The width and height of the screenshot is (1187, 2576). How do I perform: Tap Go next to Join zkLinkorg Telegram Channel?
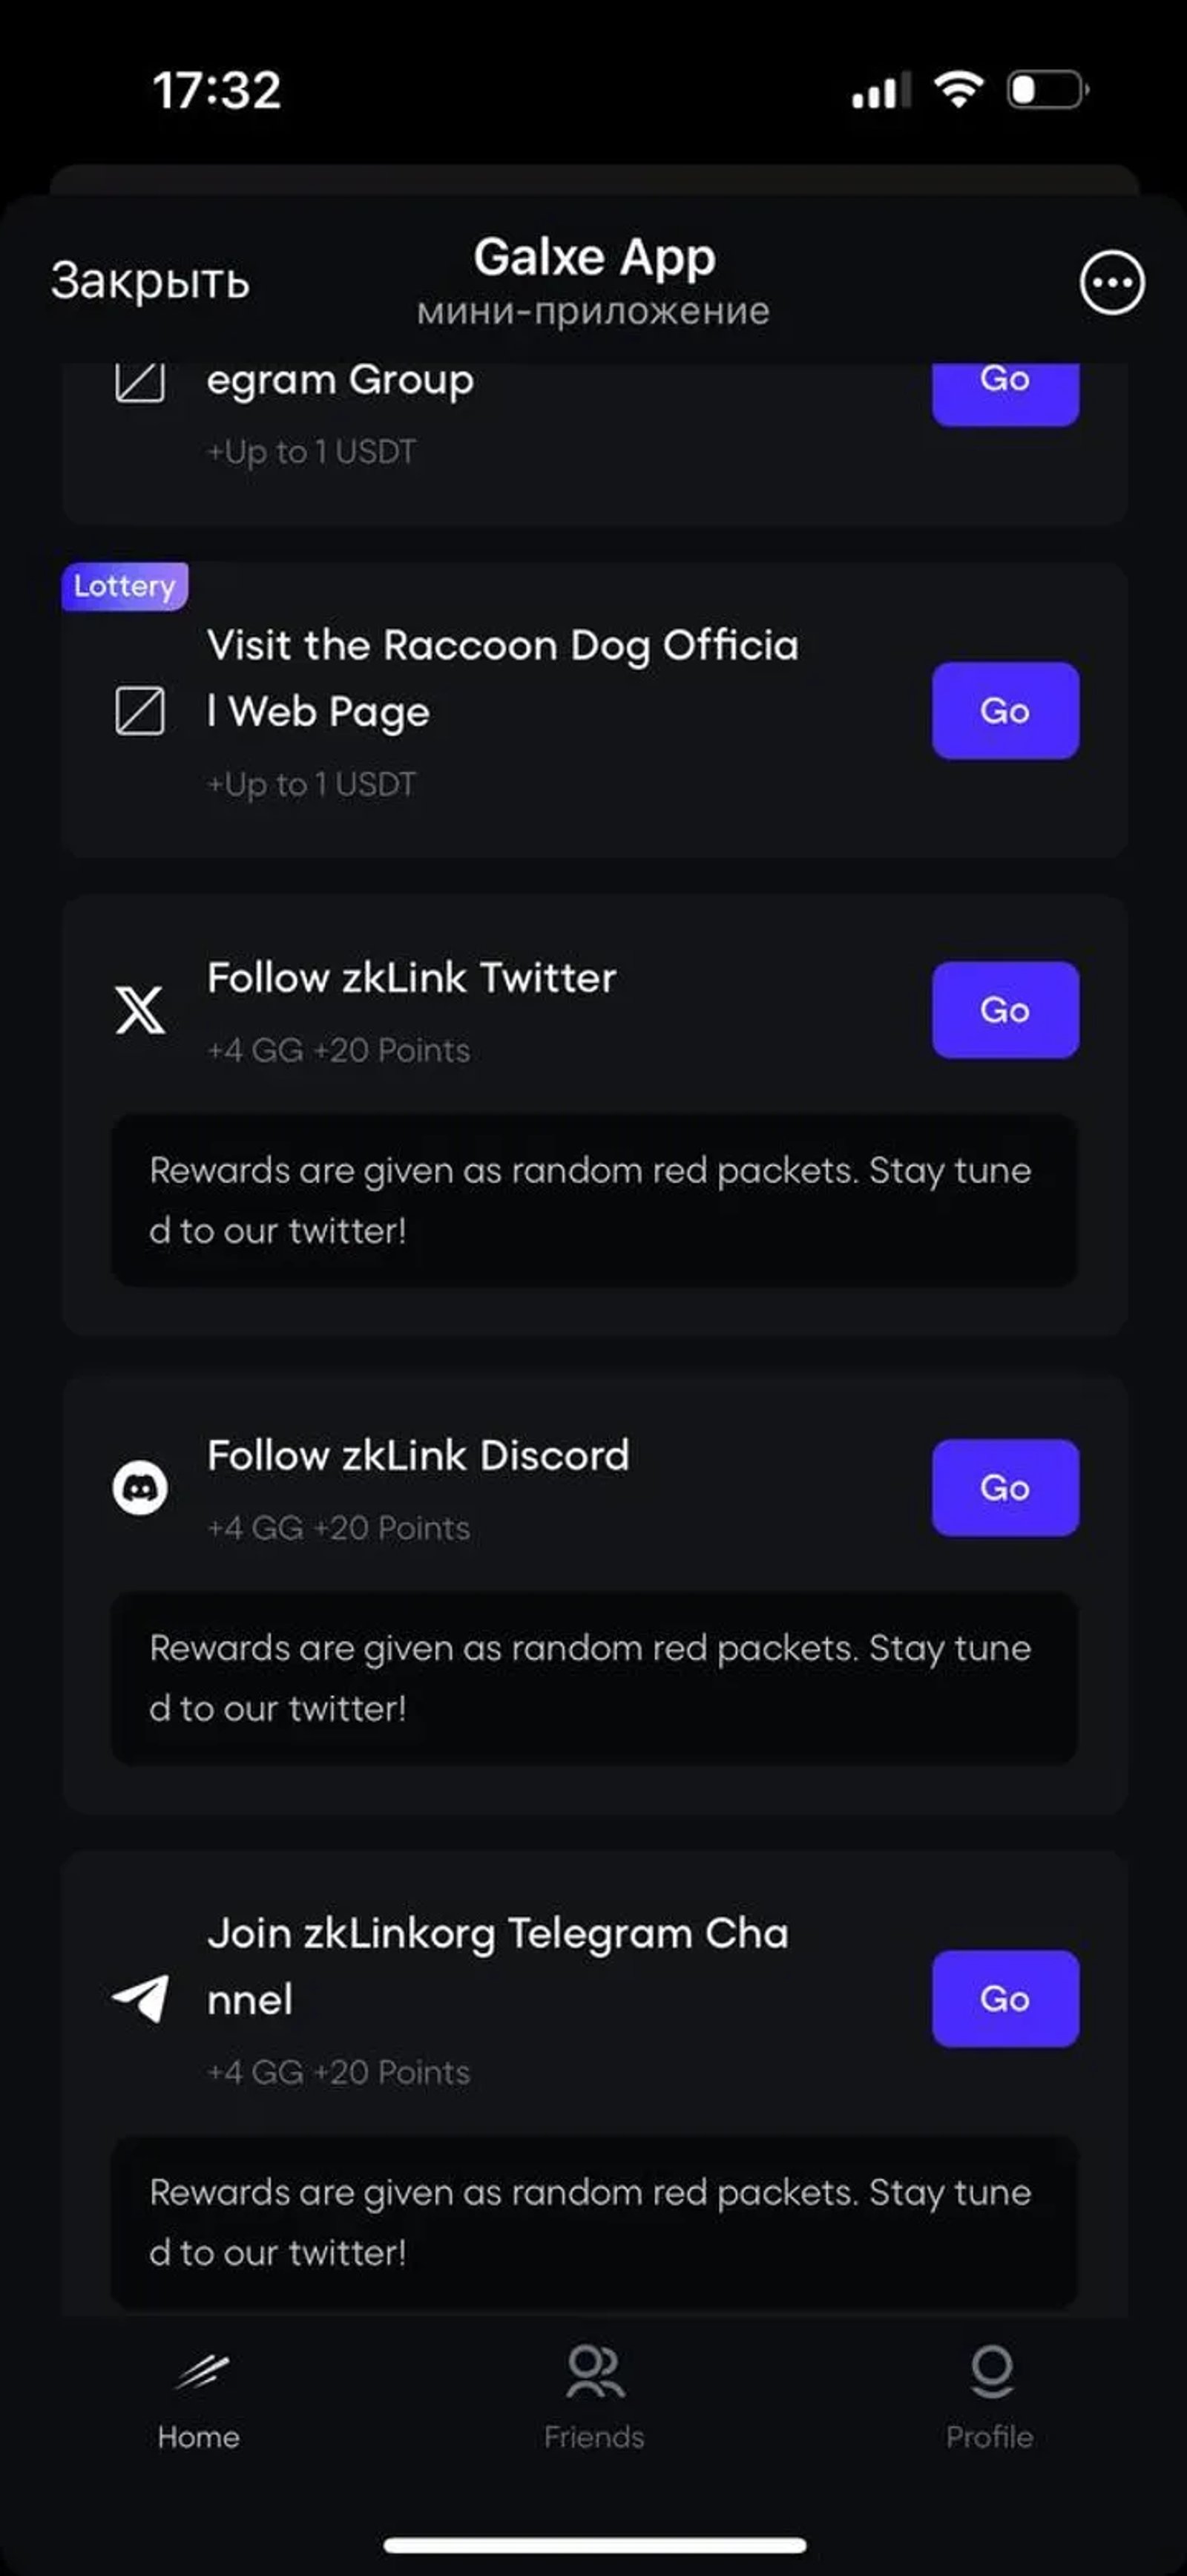click(1004, 1998)
